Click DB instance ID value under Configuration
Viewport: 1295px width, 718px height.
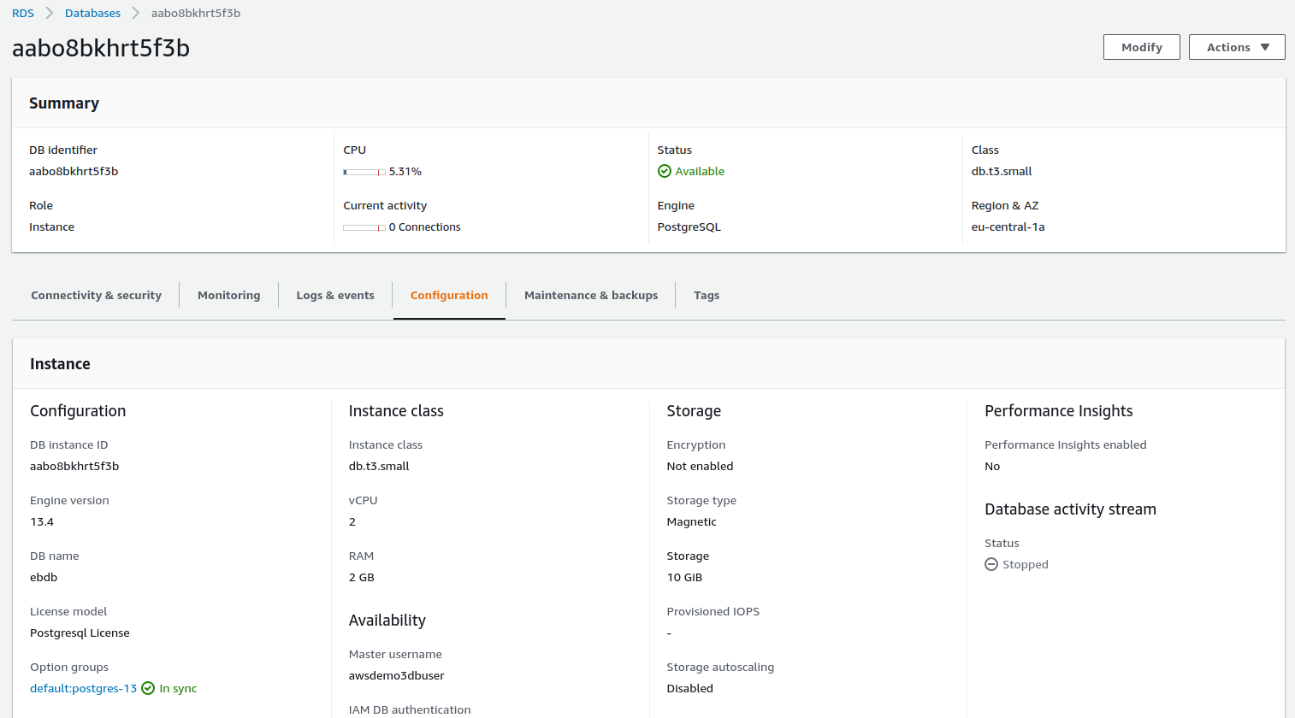tap(74, 466)
